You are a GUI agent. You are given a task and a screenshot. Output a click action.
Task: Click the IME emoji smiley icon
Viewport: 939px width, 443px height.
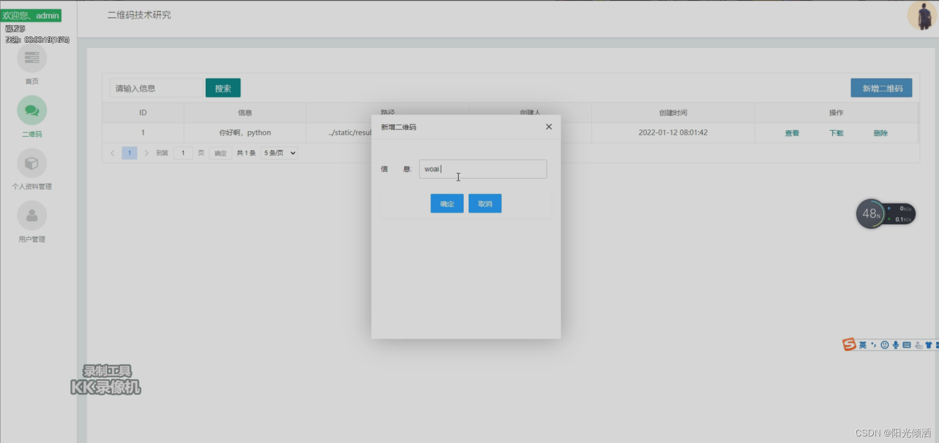click(885, 345)
